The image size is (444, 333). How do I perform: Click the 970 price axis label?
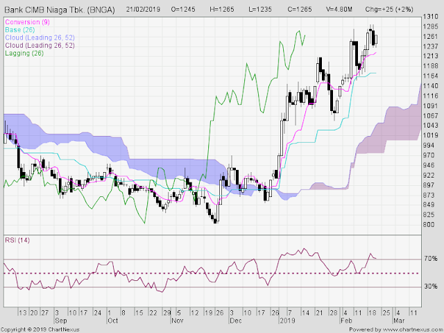coord(429,155)
